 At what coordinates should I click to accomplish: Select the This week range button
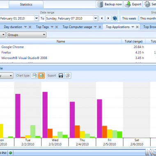point(129,18)
